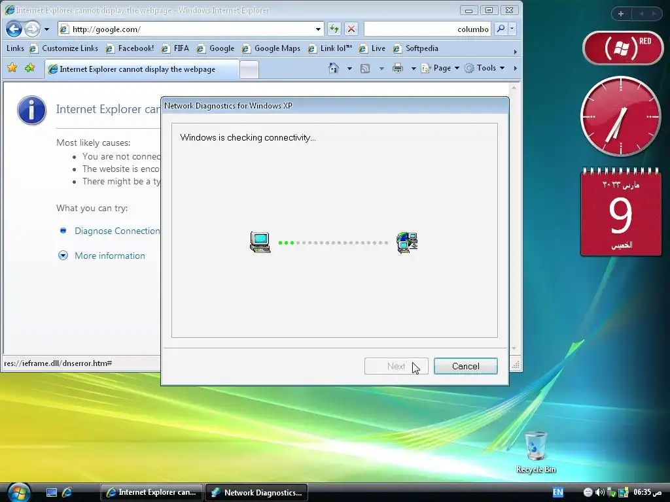Click the red calendar gadget showing 9

click(x=621, y=212)
